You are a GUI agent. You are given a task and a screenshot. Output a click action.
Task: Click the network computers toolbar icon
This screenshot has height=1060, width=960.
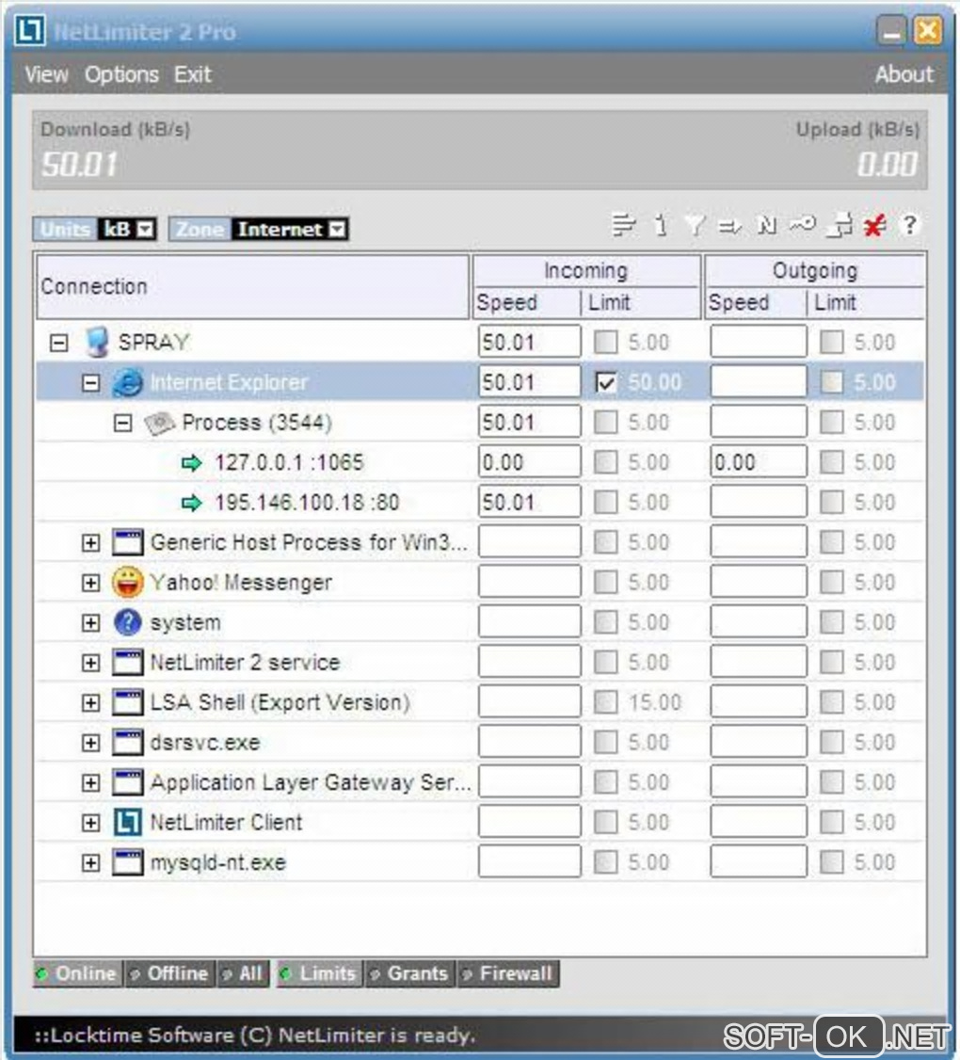[x=840, y=225]
